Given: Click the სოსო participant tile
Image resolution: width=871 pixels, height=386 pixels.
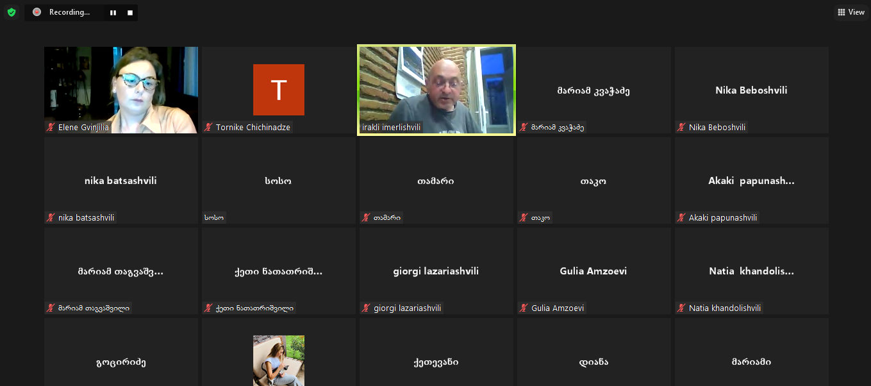Looking at the screenshot, I should click(278, 181).
